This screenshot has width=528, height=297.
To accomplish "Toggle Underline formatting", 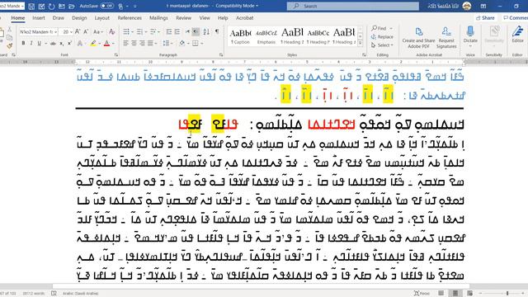I will click(40, 43).
